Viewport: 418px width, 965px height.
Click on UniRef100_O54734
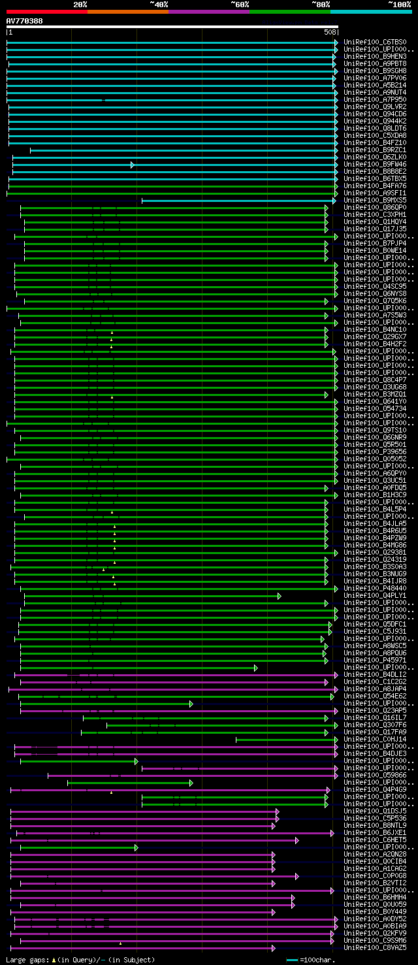374,409
